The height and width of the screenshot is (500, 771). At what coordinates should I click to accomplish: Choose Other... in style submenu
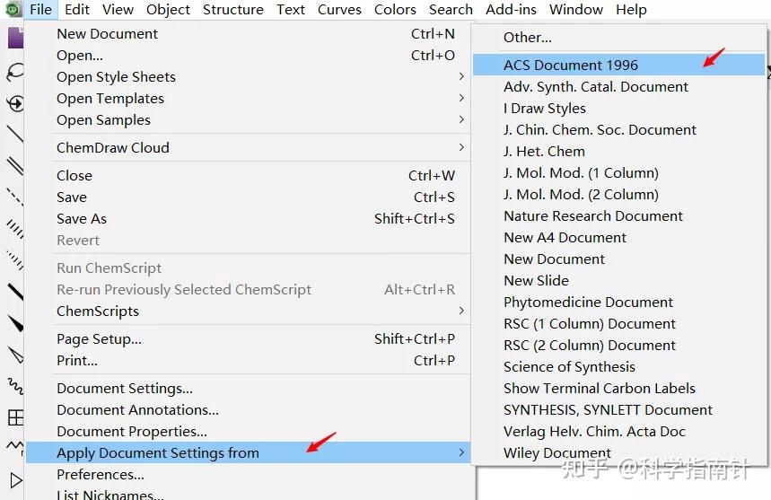tap(528, 38)
